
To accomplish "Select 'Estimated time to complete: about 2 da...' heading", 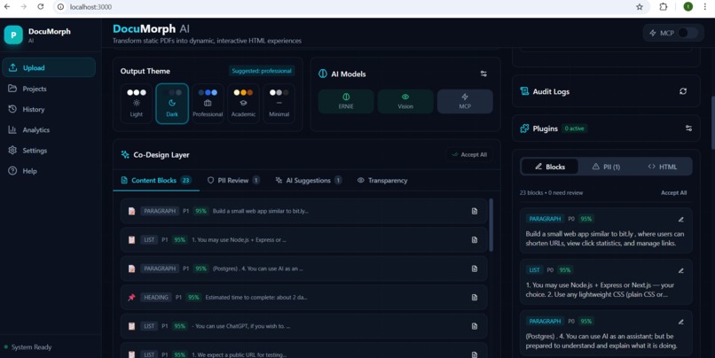I will click(303, 298).
